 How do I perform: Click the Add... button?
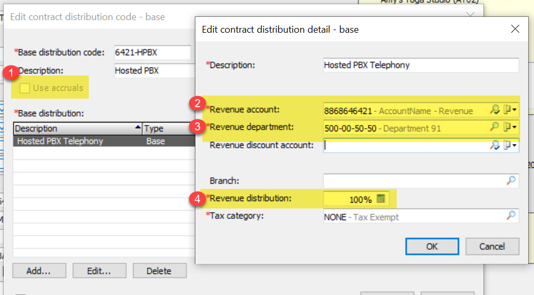click(39, 271)
